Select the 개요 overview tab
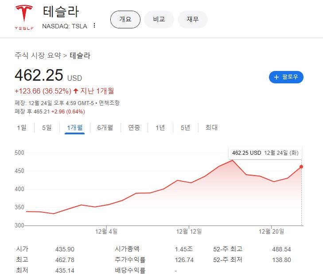The image size is (323, 274). pos(125,20)
